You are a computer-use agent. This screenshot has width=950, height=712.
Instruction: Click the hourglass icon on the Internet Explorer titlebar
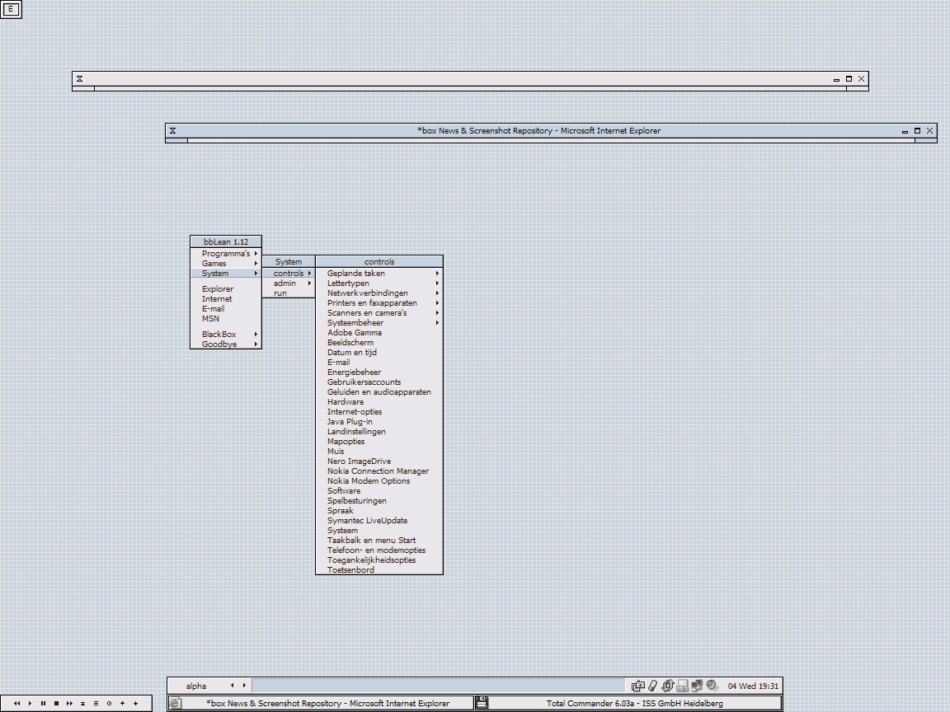[x=172, y=131]
